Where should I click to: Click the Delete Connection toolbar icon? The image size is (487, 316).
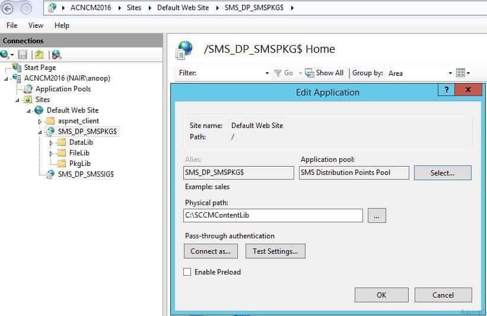[56, 55]
